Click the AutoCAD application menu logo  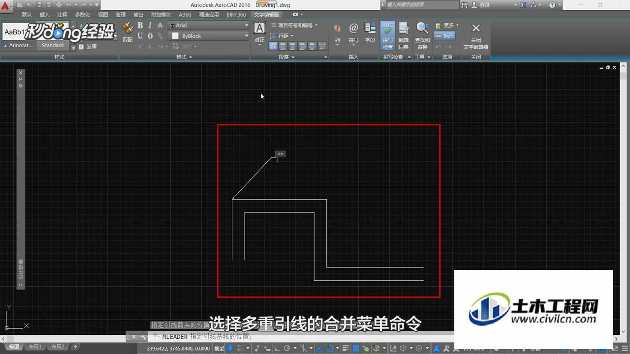(5, 6)
